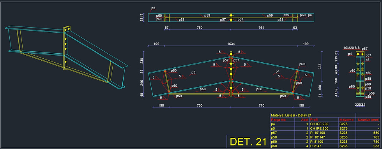Select the yellow end plate in the 3D view

(66, 47)
